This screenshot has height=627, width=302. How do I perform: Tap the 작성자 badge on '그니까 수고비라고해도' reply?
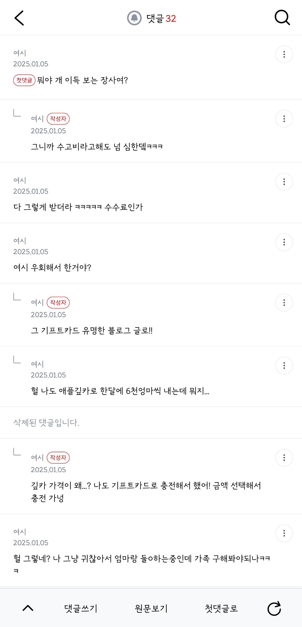point(58,119)
